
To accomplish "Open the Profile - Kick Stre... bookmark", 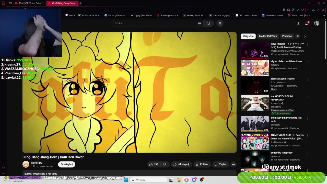I will [89, 15].
